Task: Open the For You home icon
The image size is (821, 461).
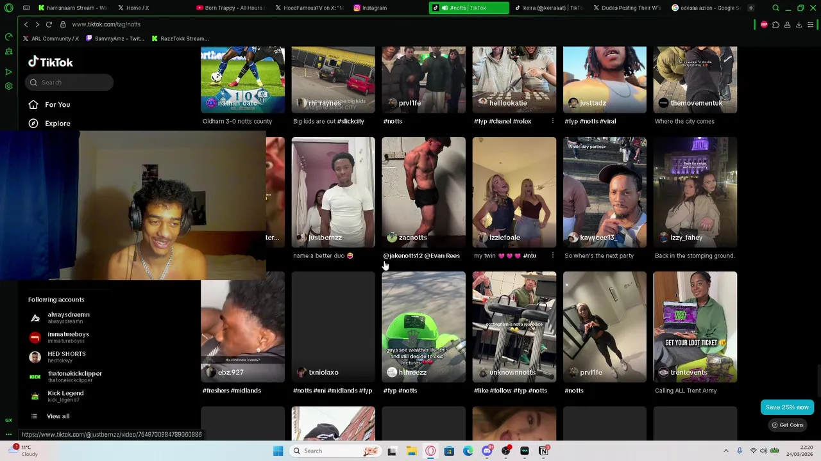Action: [x=33, y=104]
